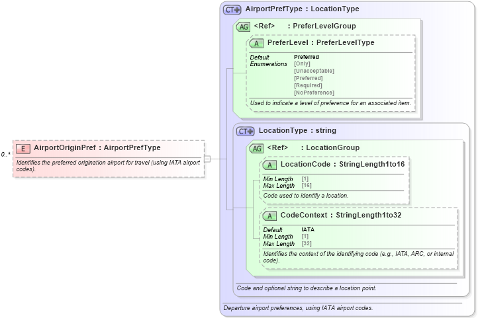This screenshot has height=318, width=478.
Task: Select the AirportPrefType : LocationType heading
Action: [302, 9]
